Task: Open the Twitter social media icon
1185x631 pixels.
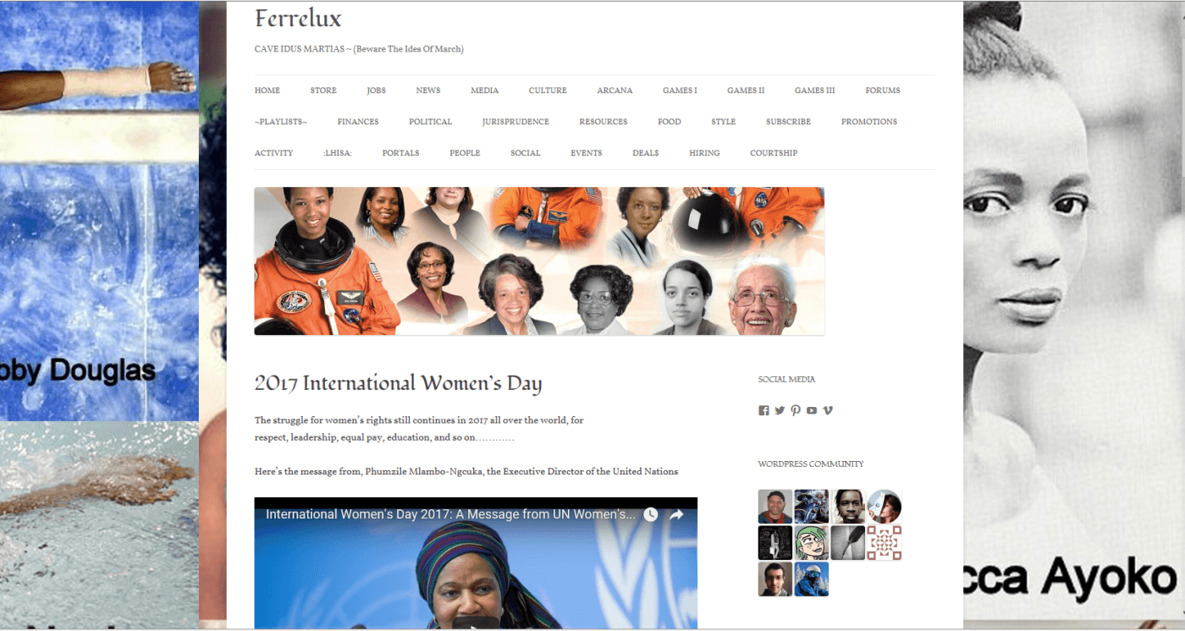Action: (780, 410)
